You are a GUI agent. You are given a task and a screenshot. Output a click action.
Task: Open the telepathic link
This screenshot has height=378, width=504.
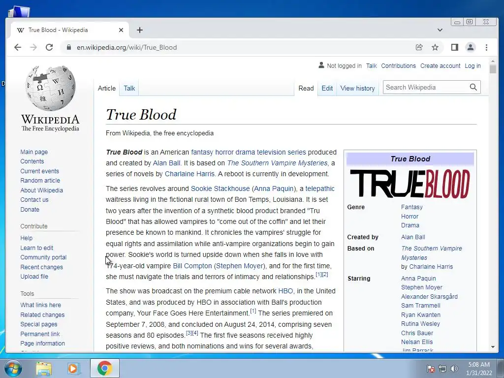click(320, 189)
